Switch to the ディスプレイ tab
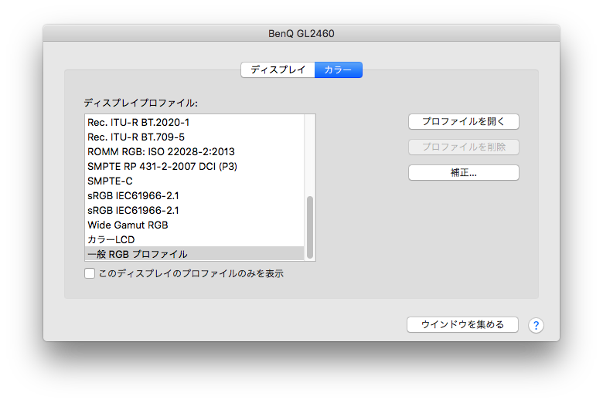This screenshot has height=403, width=603. pyautogui.click(x=278, y=70)
